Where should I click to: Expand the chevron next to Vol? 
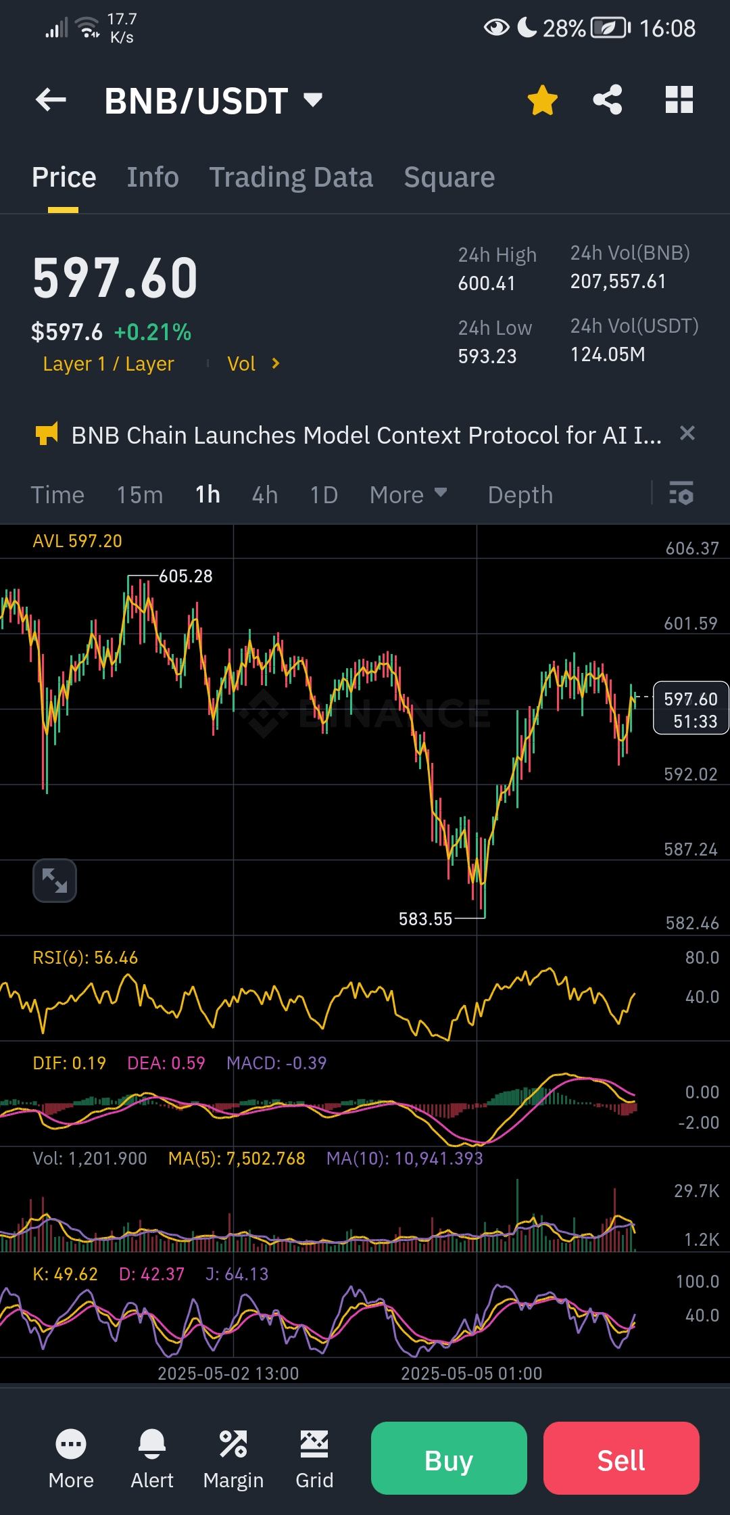pyautogui.click(x=275, y=364)
